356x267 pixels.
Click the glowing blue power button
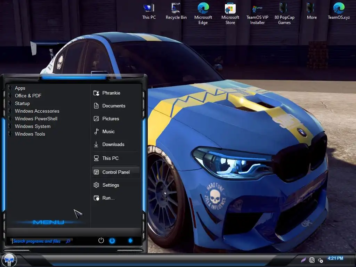pos(112,241)
